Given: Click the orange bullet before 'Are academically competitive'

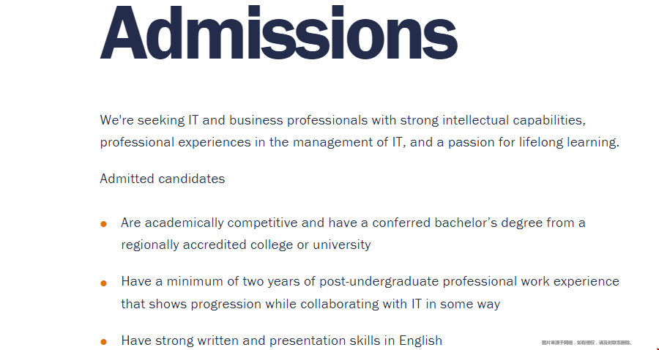Looking at the screenshot, I should pyautogui.click(x=103, y=224).
